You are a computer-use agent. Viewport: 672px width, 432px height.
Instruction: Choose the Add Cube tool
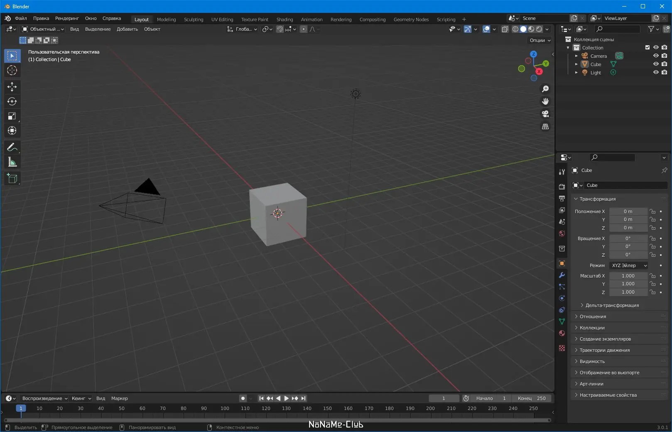tap(12, 179)
